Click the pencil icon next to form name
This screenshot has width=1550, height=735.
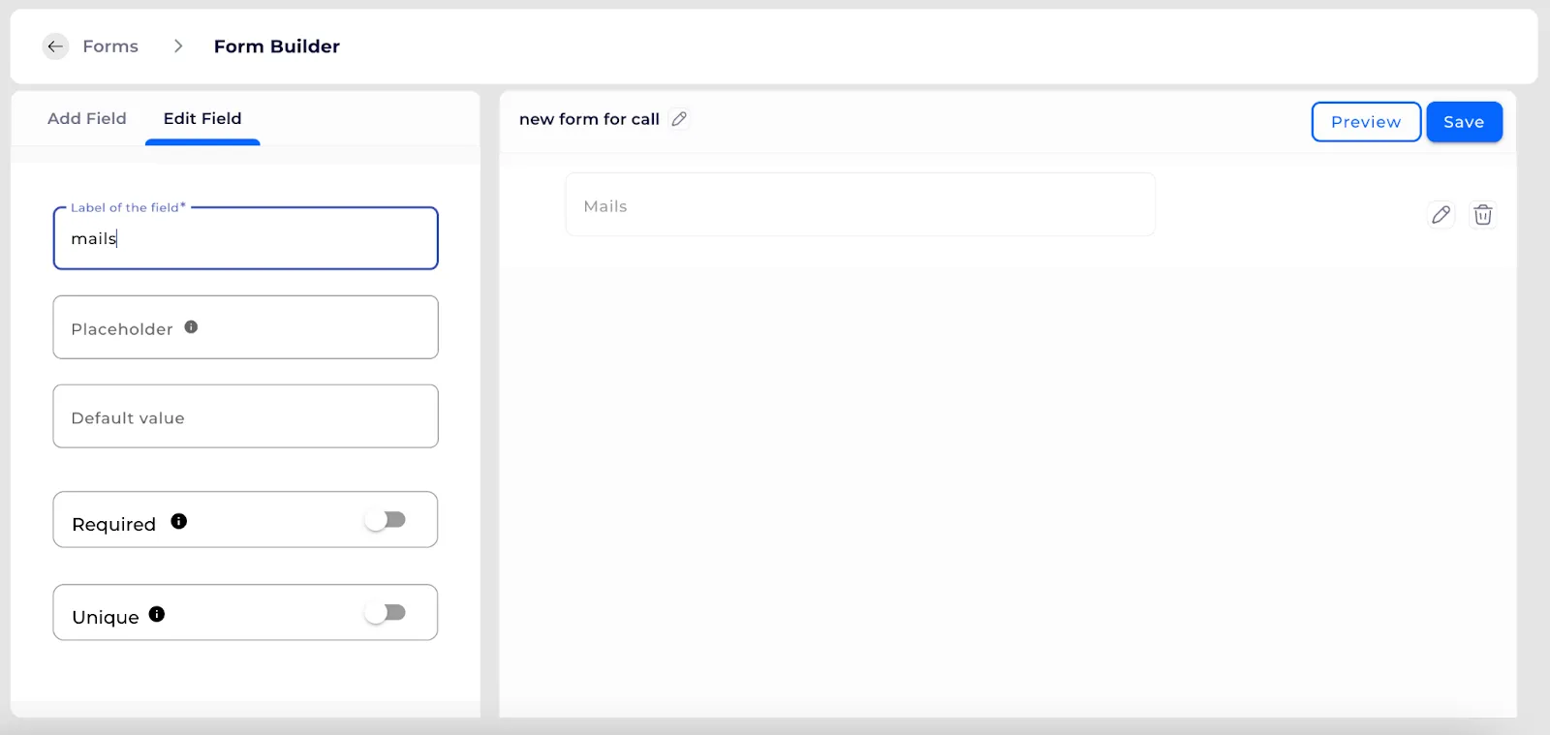(679, 119)
